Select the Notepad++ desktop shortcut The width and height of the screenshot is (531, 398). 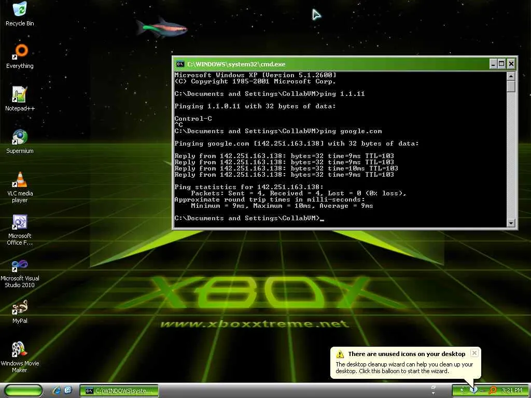pyautogui.click(x=20, y=99)
